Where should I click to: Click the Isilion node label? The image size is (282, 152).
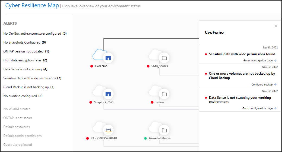click(159, 102)
